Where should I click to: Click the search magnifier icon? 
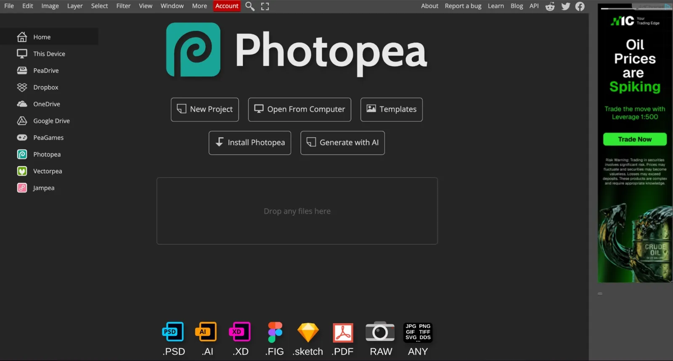[250, 6]
